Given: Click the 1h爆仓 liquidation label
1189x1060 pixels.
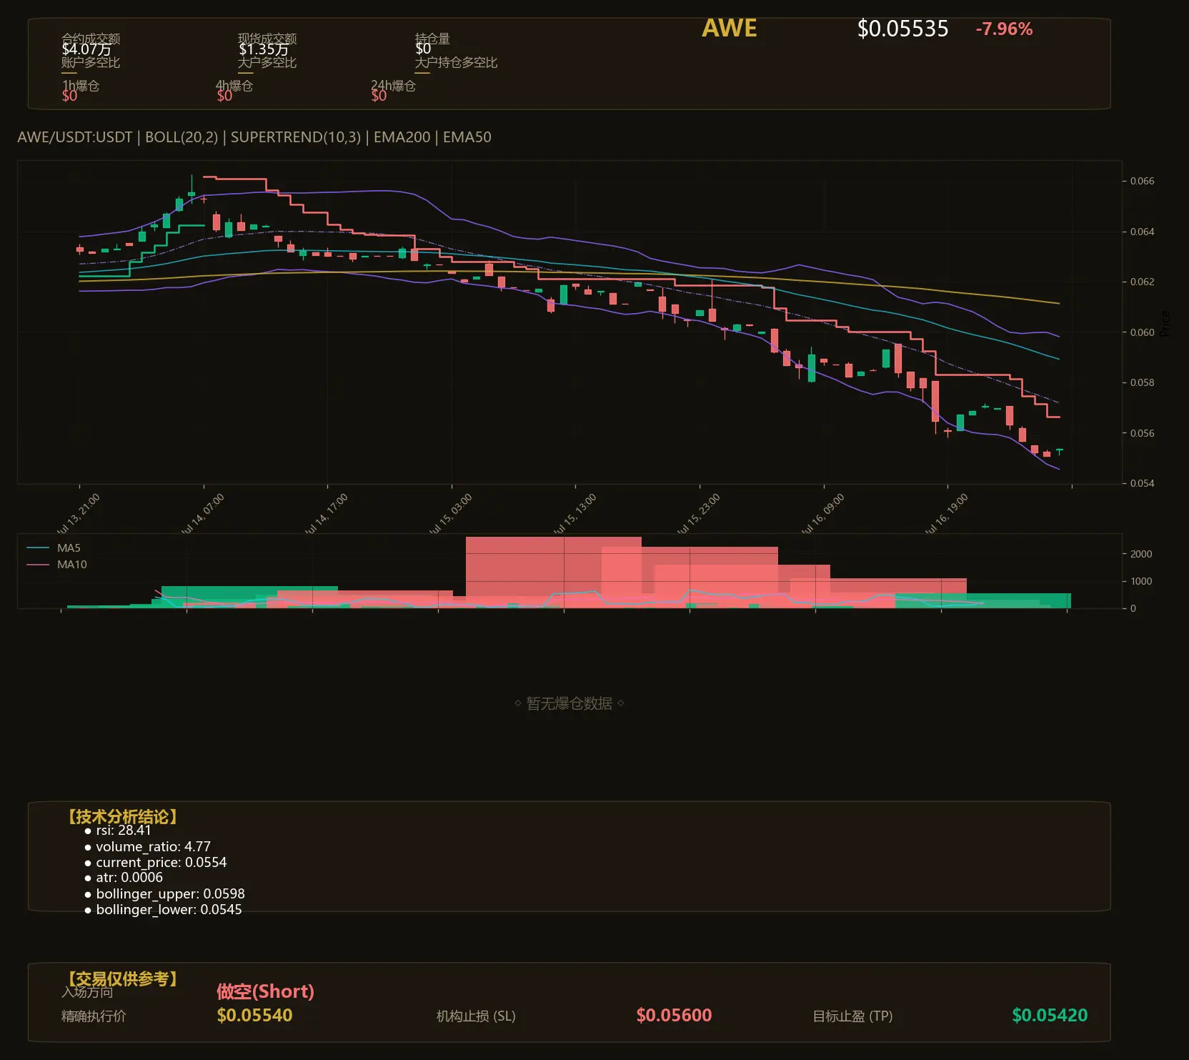Looking at the screenshot, I should coord(81,86).
